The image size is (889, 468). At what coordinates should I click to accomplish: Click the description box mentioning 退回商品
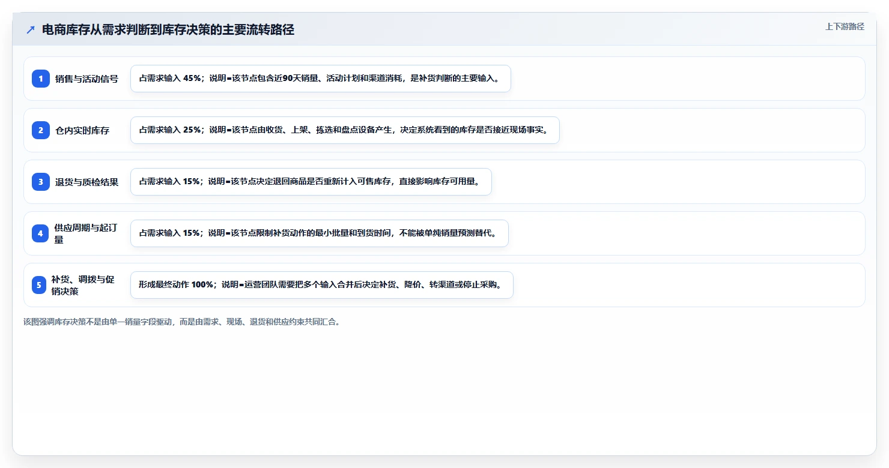pos(311,182)
